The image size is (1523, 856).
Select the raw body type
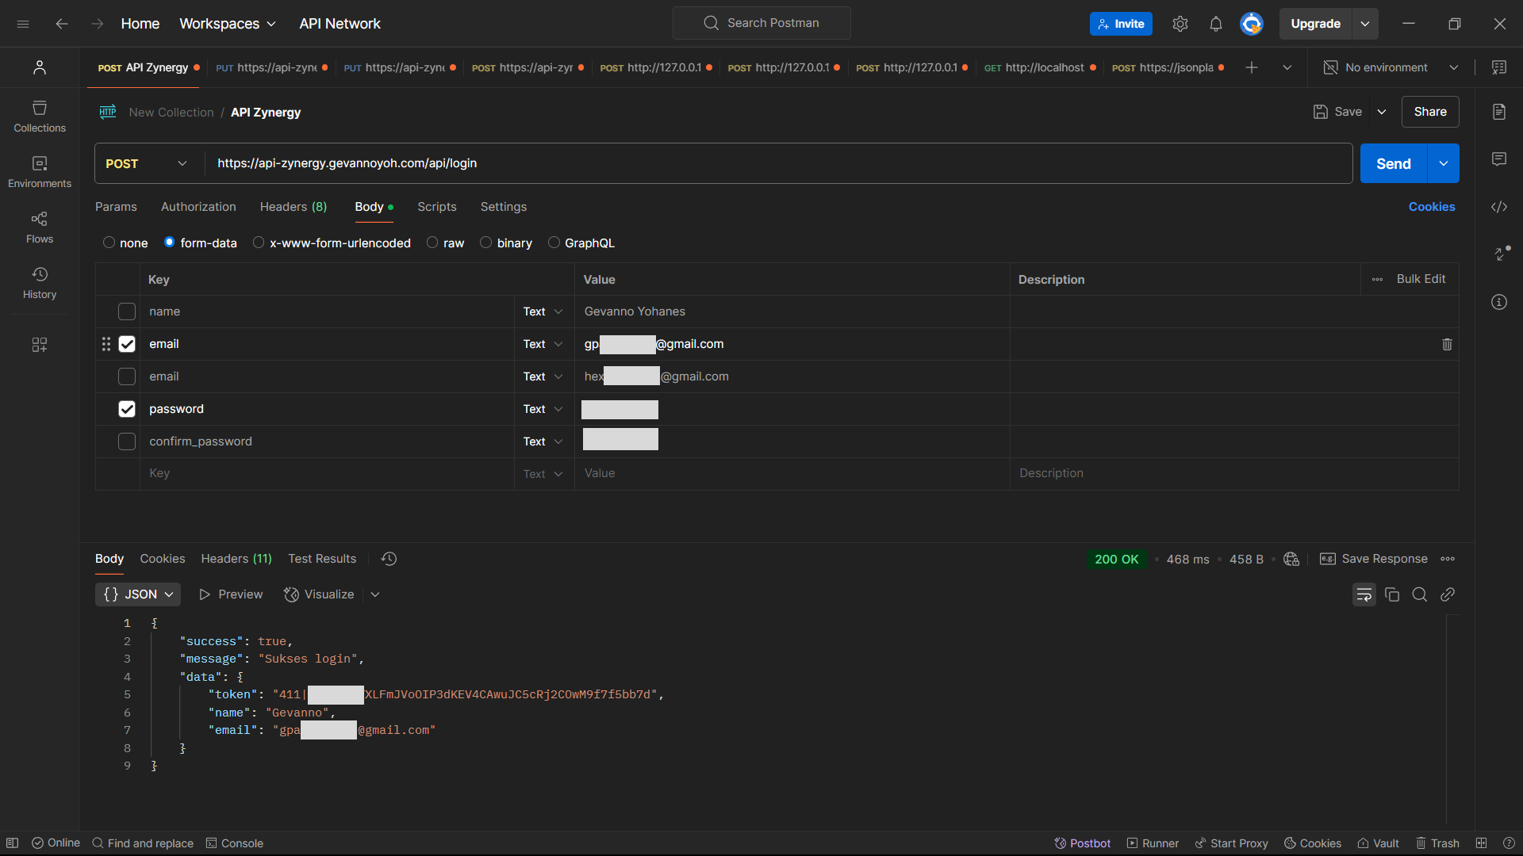(x=432, y=243)
